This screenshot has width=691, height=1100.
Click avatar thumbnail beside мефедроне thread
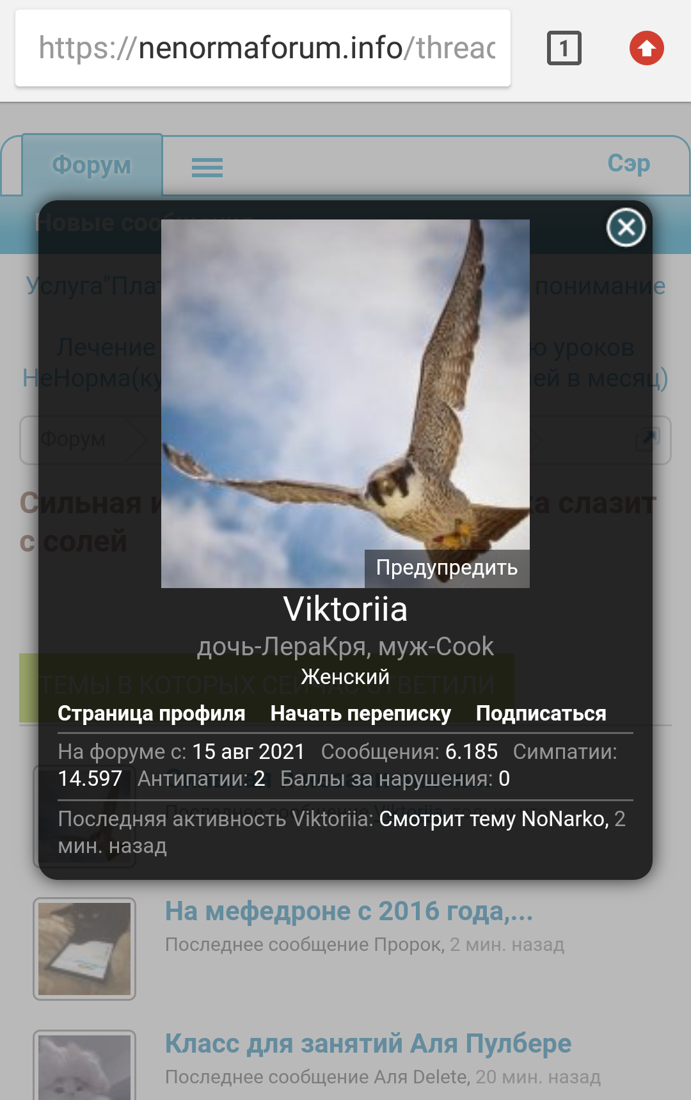point(84,948)
